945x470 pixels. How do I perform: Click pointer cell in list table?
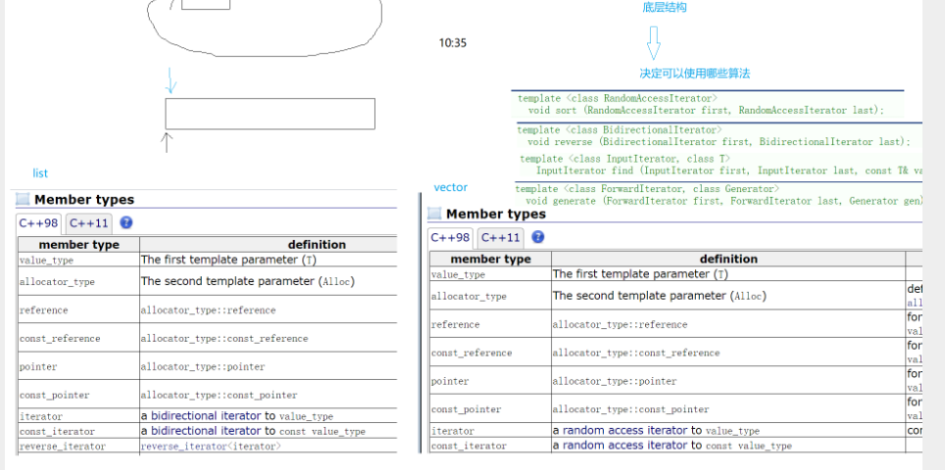pos(79,366)
